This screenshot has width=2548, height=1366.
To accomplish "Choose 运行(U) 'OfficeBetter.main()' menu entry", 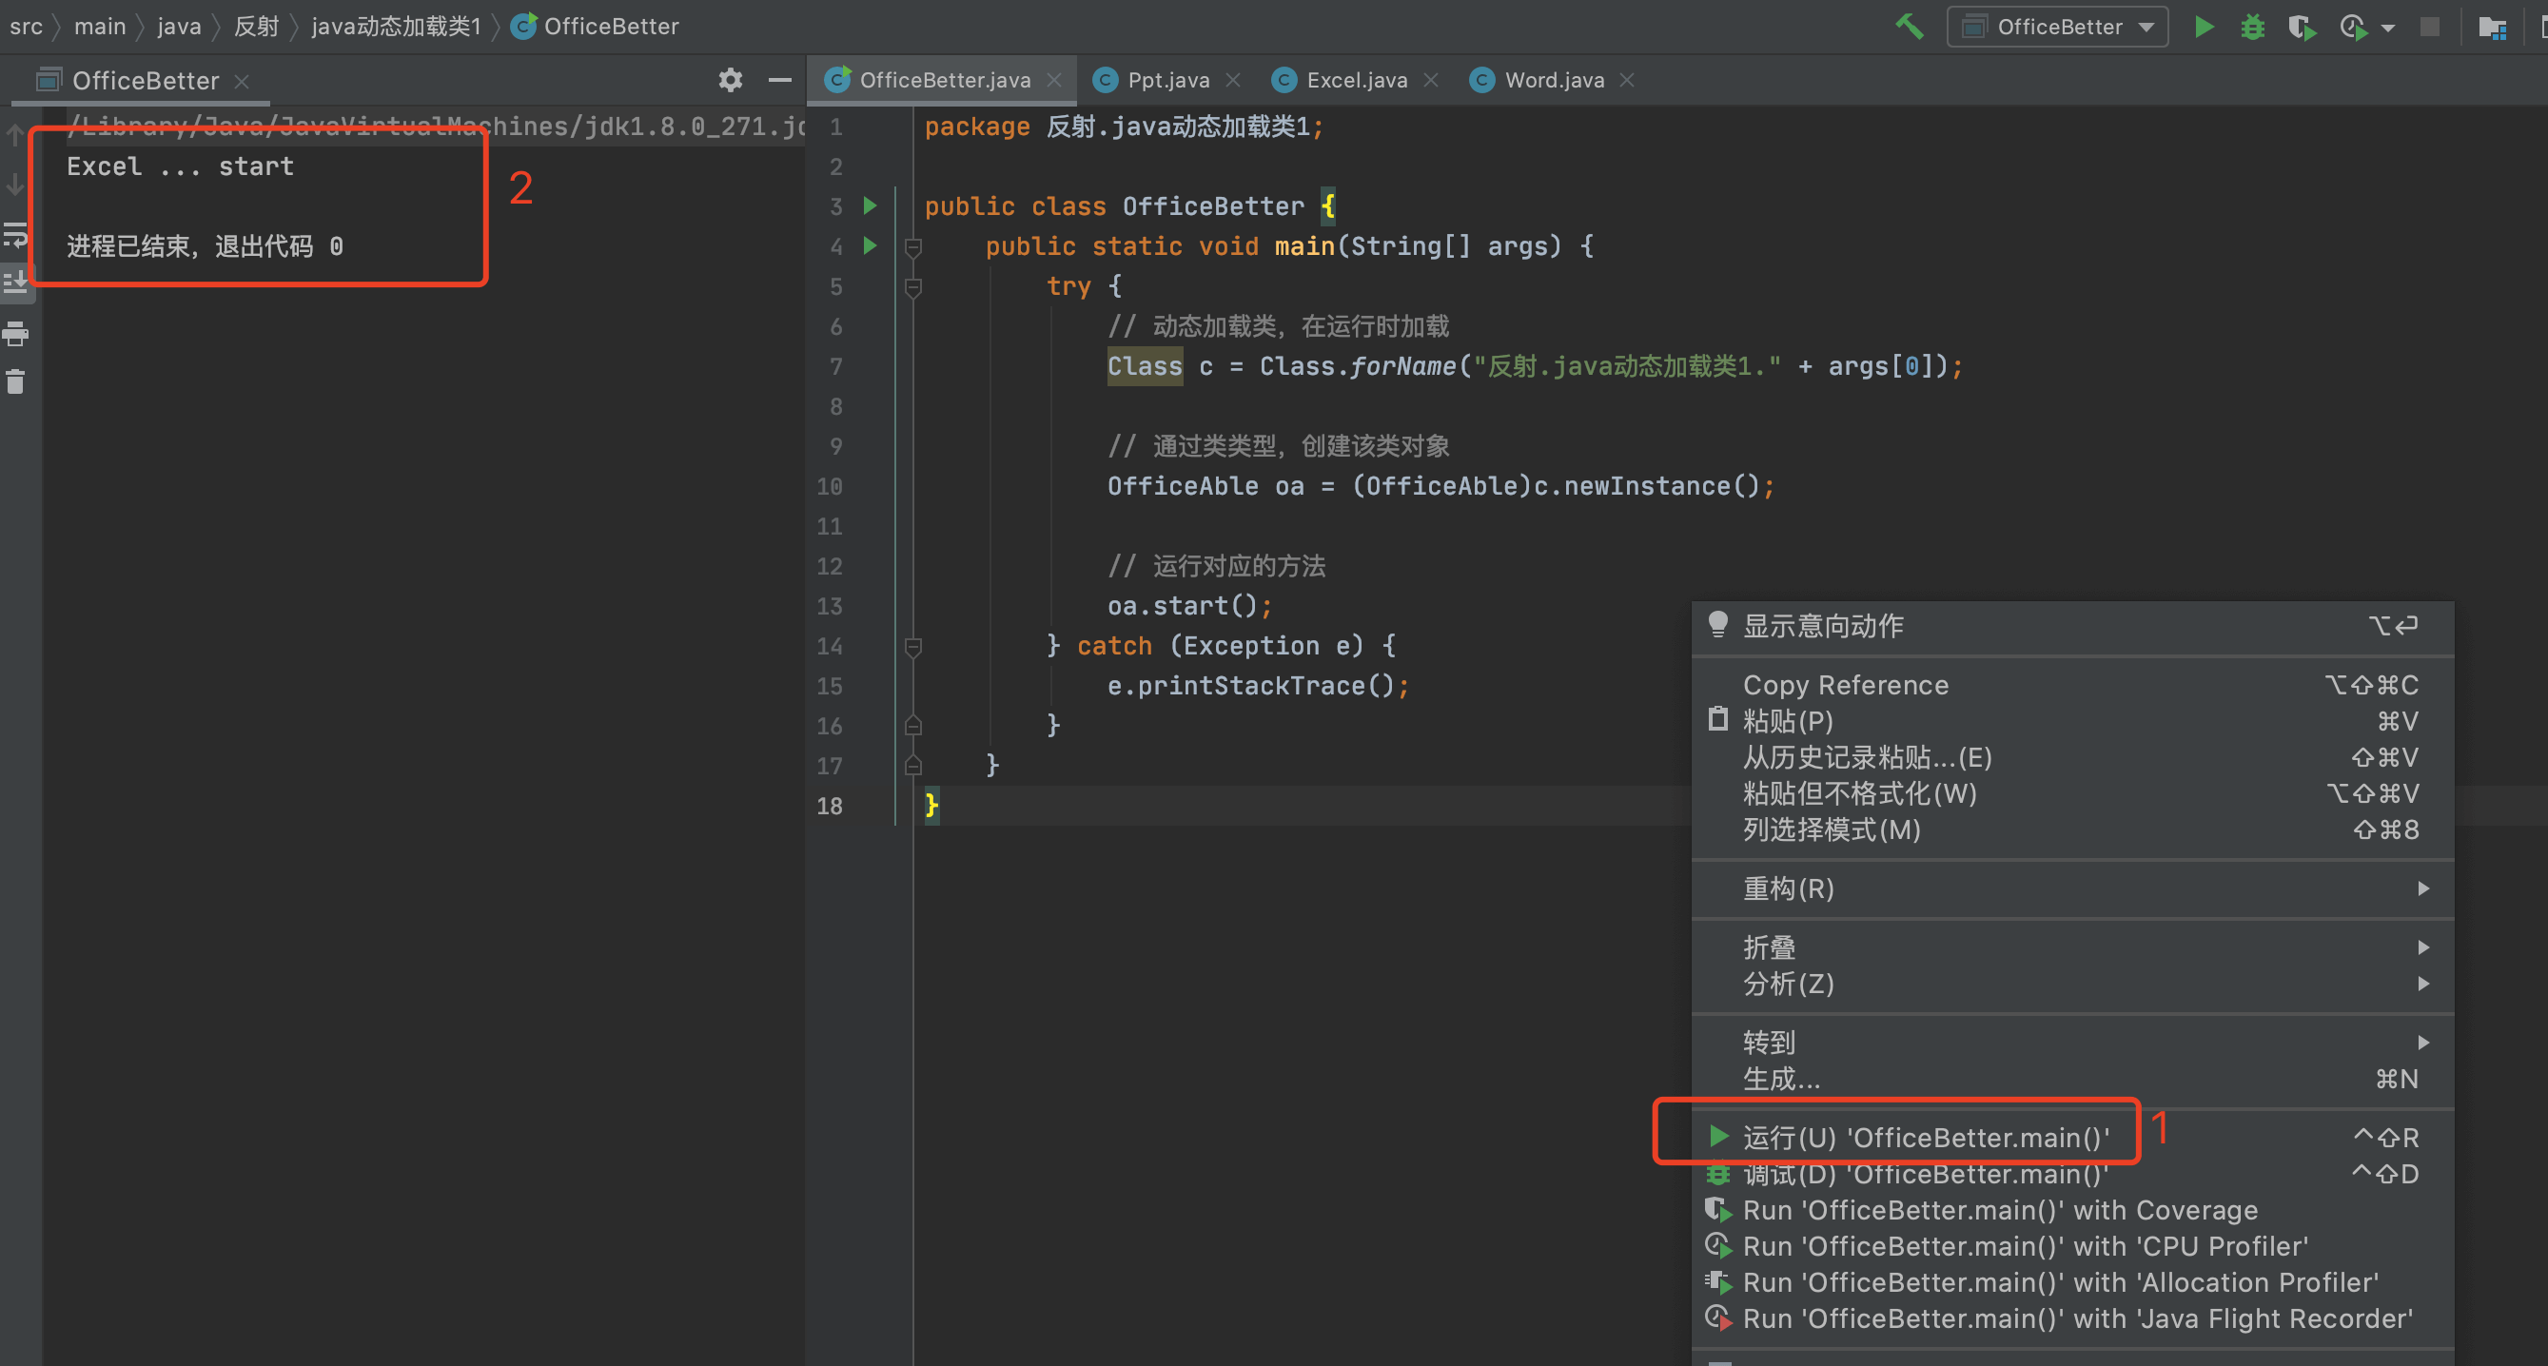I will (2072, 1138).
